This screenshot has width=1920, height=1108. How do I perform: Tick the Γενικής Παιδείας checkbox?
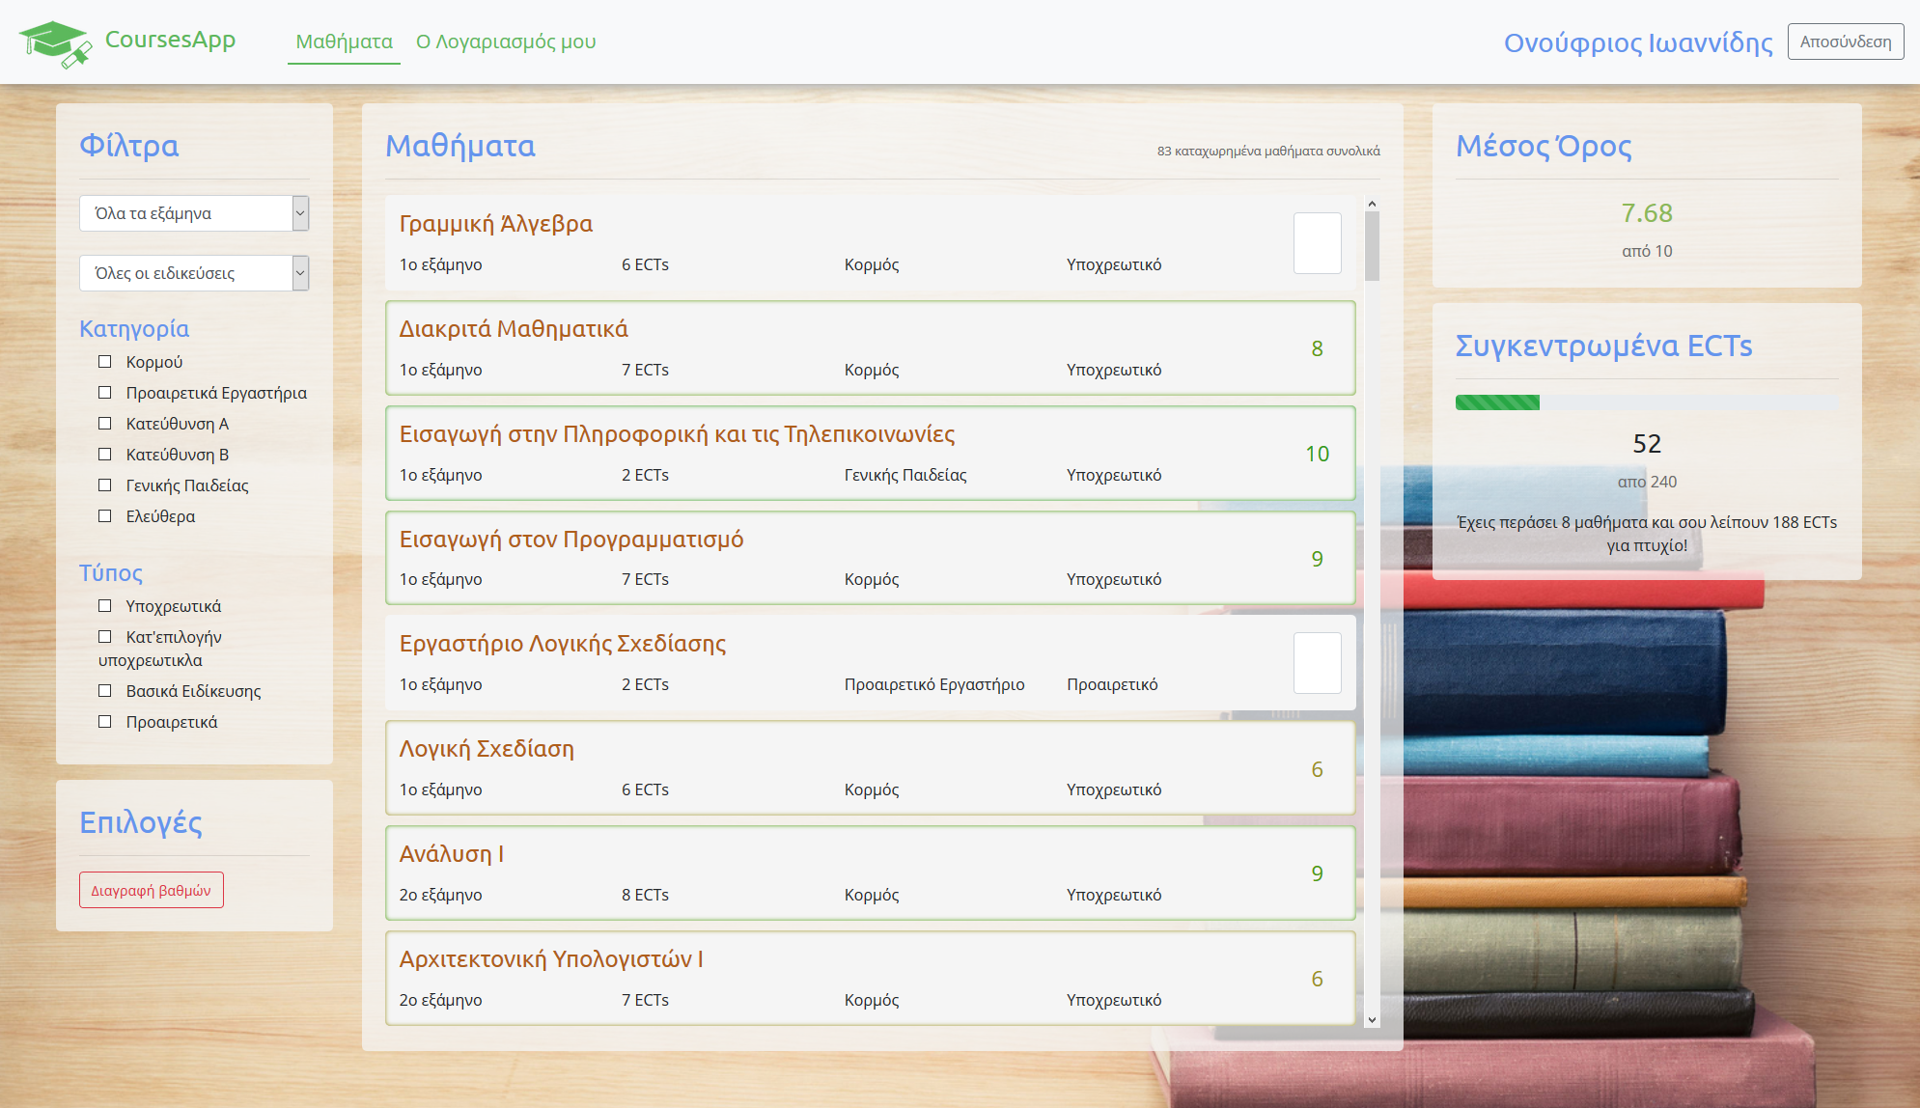(105, 485)
